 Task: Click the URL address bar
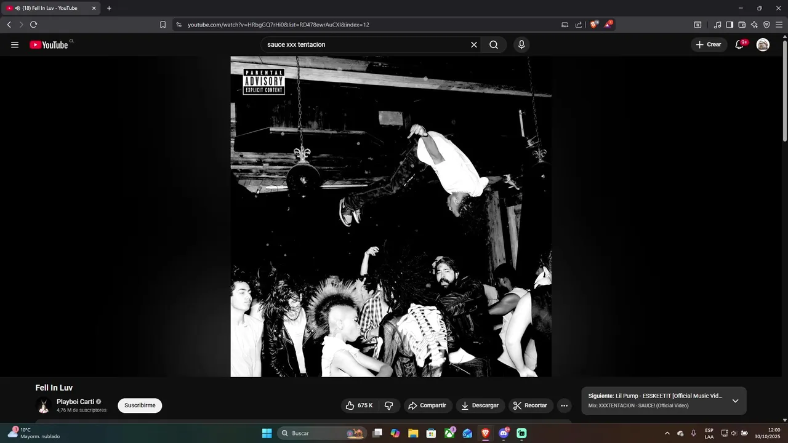coord(369,25)
